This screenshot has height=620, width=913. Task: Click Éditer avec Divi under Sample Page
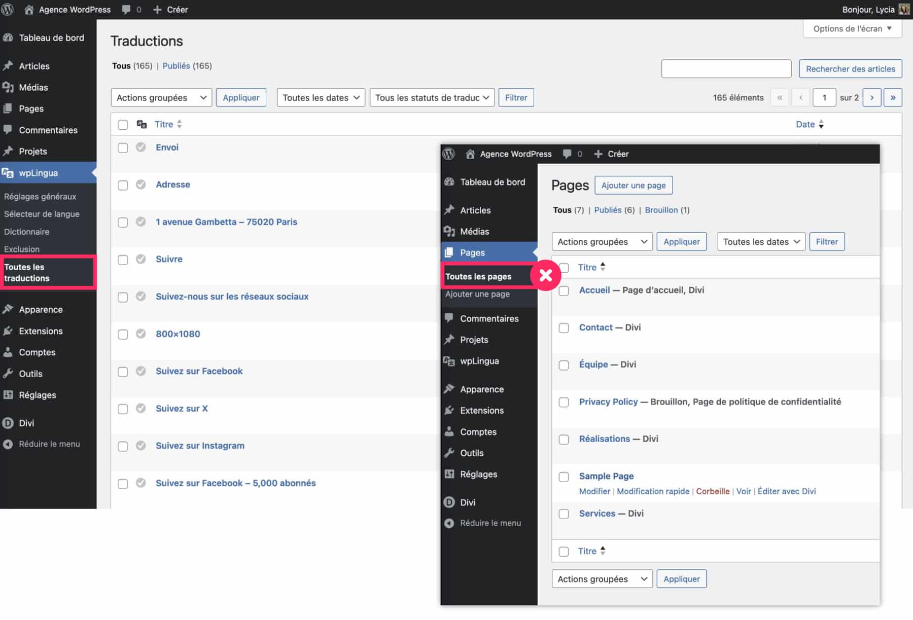click(x=787, y=491)
